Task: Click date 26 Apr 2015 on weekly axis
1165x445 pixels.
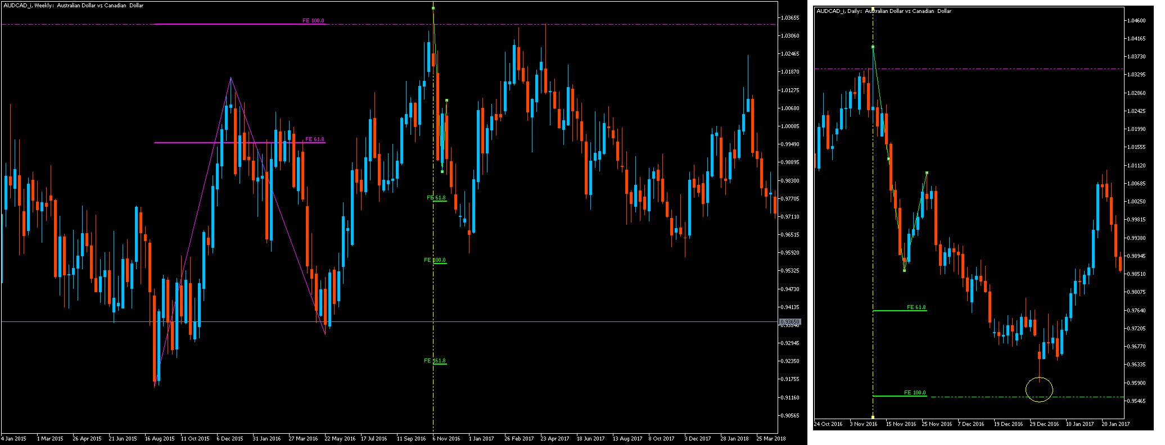Action: click(x=87, y=438)
